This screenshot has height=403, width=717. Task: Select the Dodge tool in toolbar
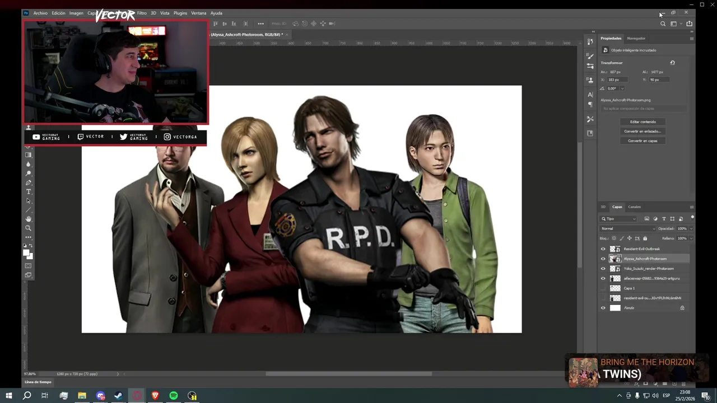pyautogui.click(x=29, y=174)
